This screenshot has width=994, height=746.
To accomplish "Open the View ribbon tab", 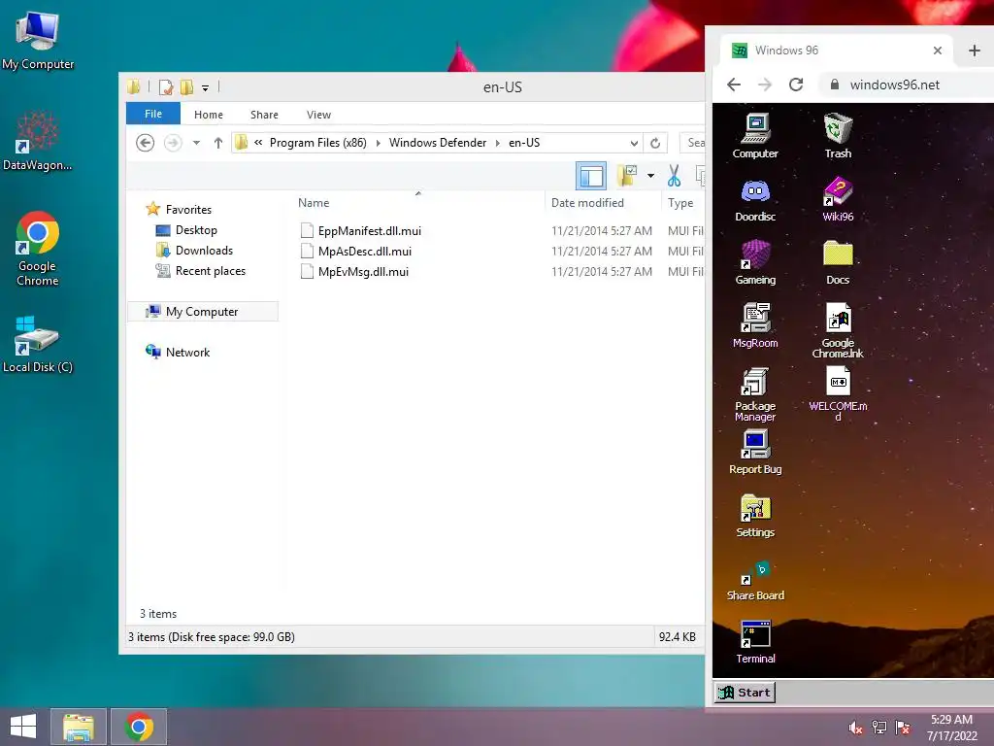I will pyautogui.click(x=318, y=115).
